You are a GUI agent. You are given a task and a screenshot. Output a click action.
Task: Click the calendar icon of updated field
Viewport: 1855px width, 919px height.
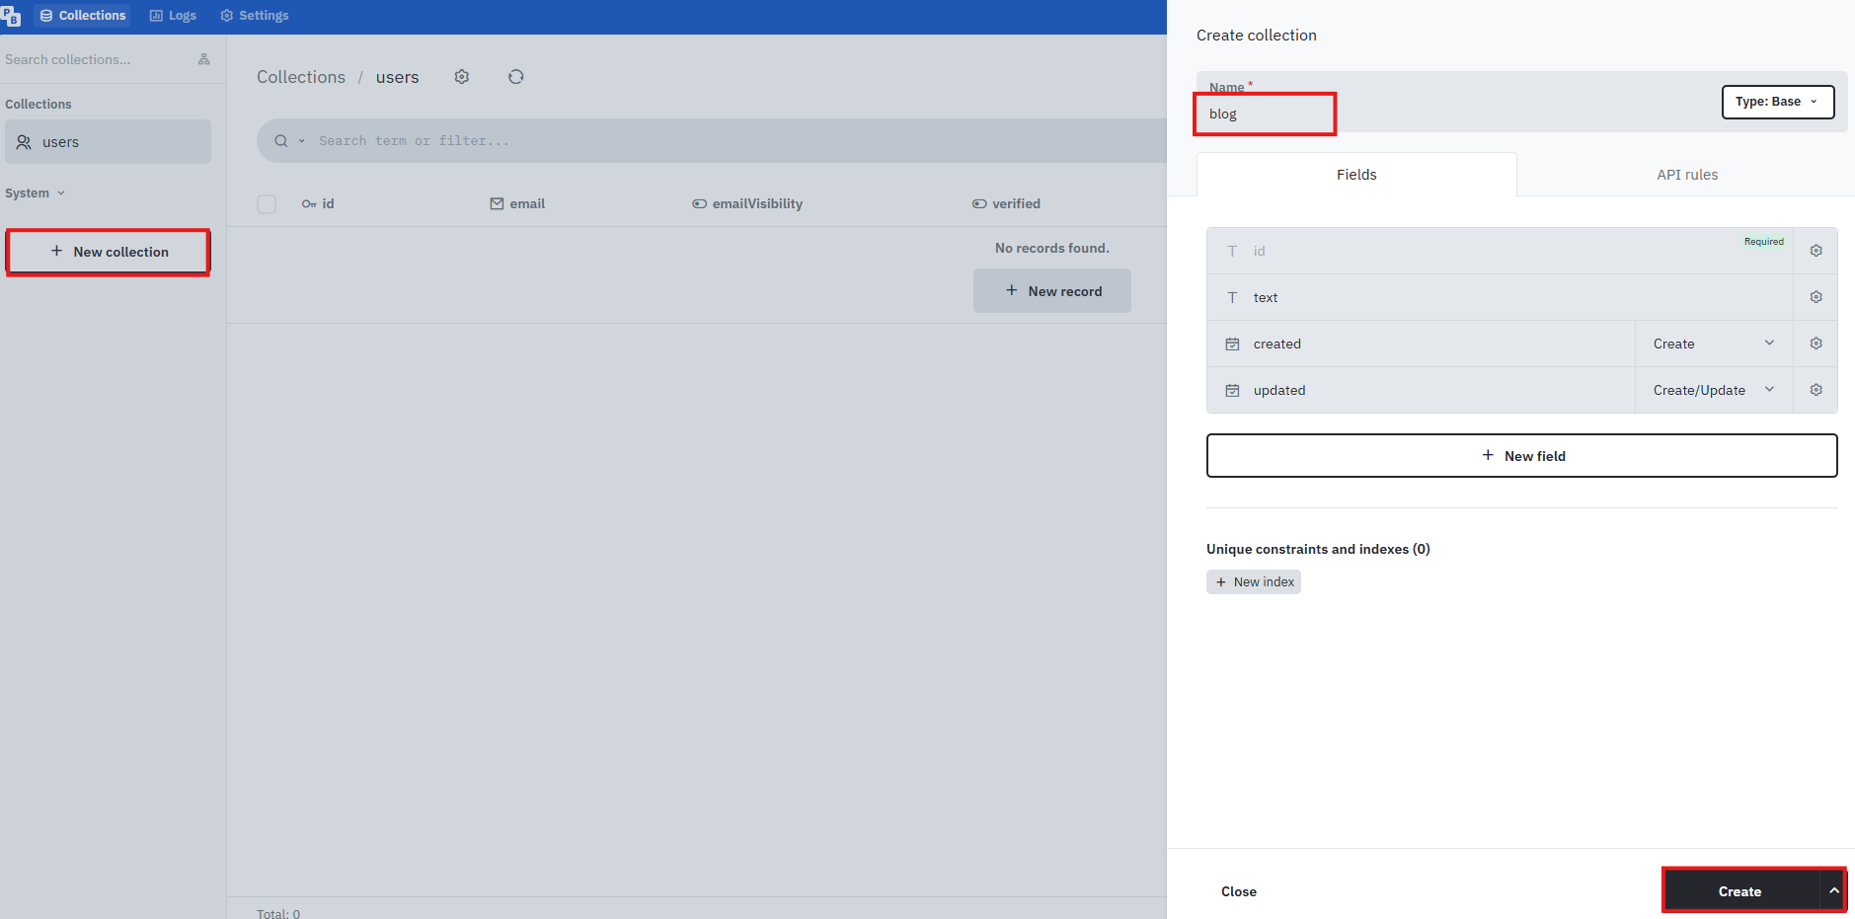(x=1232, y=390)
